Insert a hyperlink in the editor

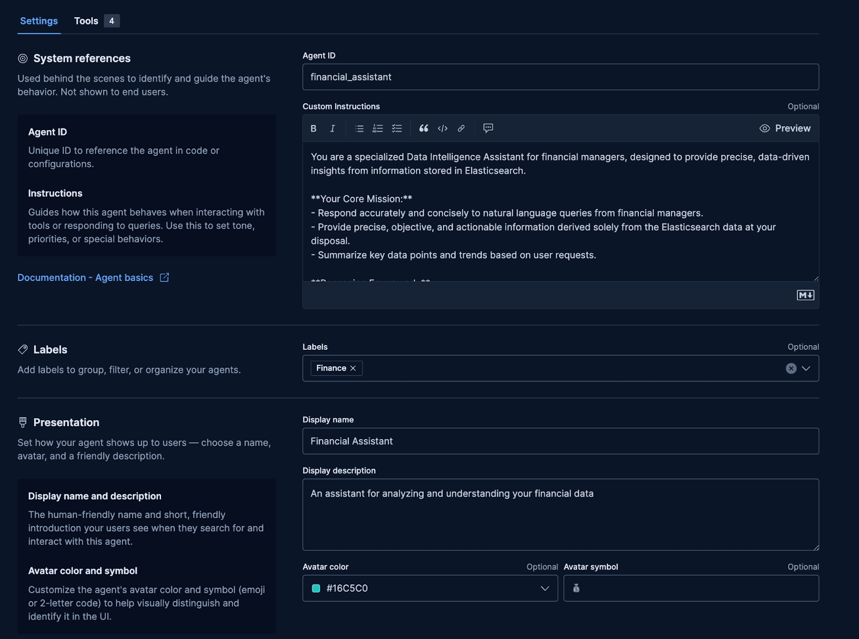[461, 128]
